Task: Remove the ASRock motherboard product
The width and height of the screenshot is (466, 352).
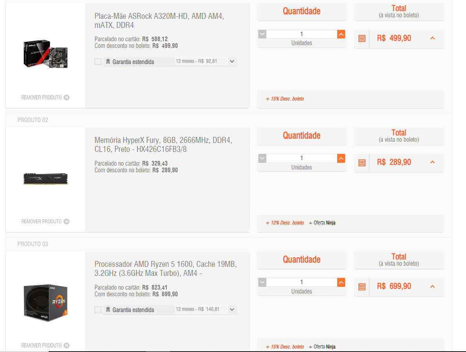Action: click(45, 97)
